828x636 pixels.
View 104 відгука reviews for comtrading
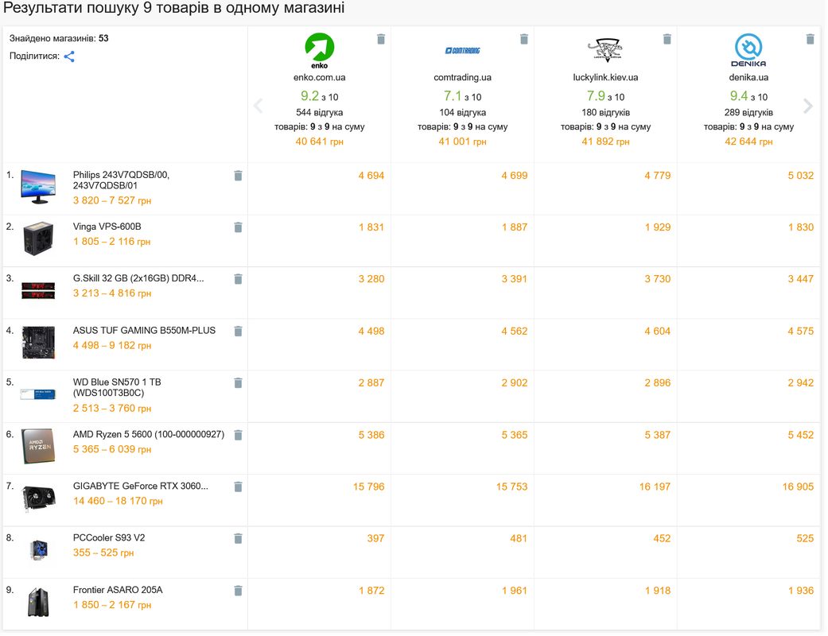(463, 112)
